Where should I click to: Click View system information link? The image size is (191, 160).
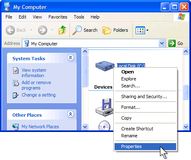click(34, 73)
